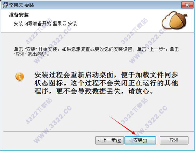
Task: Go back with the 上一步(B) button
Action: click(x=110, y=140)
